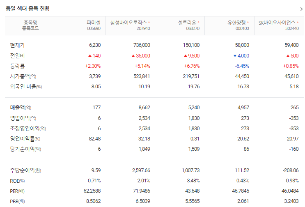Click the PBR value 2.061
Screen dimensions: 305x207
[243, 201]
